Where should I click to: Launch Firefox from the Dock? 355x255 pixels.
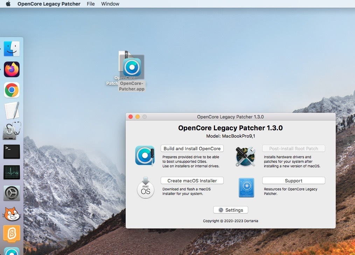12,70
